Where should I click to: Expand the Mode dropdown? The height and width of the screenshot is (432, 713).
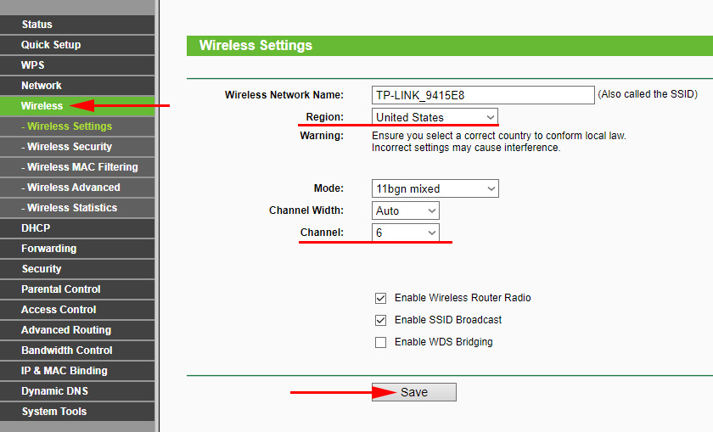click(435, 188)
